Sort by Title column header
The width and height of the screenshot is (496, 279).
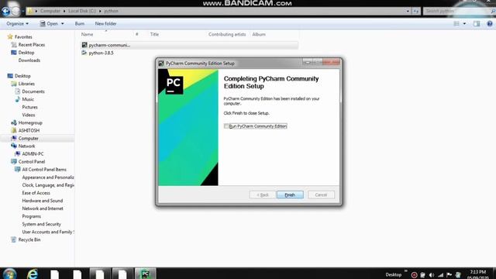point(155,34)
